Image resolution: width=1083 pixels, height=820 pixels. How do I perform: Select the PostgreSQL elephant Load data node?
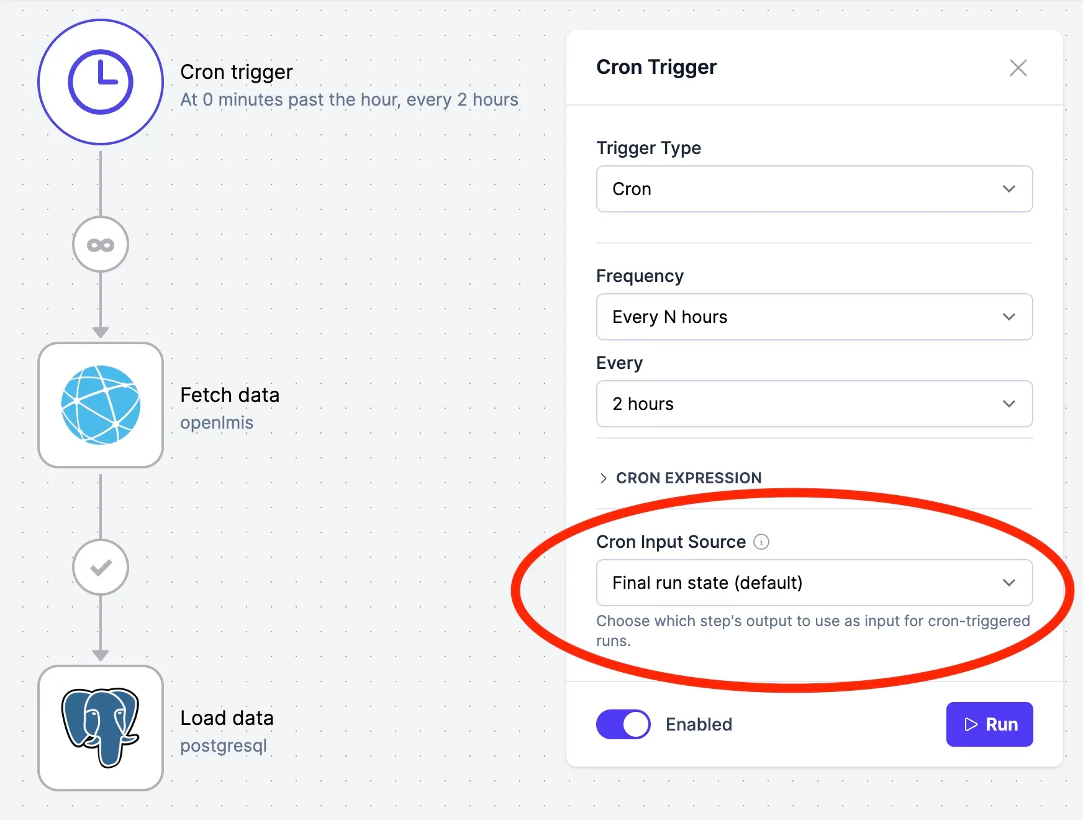tap(101, 727)
